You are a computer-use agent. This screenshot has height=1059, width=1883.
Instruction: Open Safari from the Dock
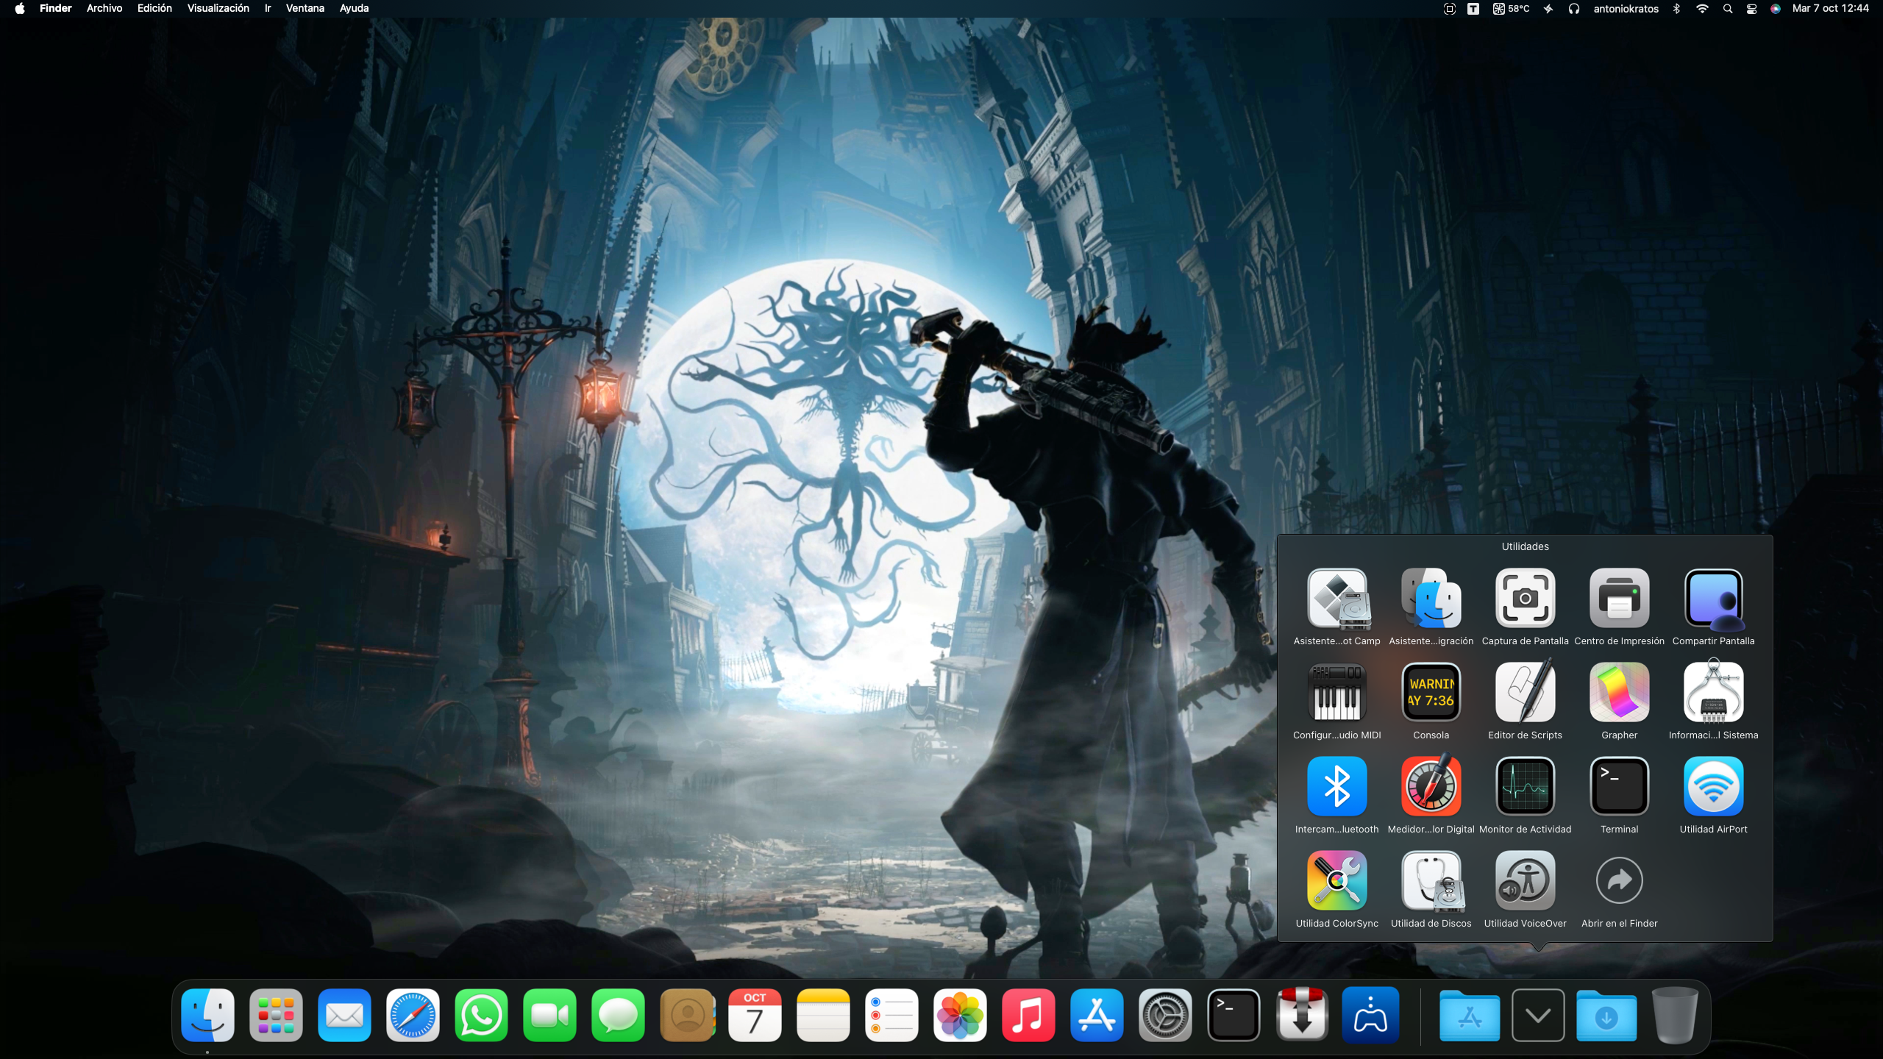pyautogui.click(x=413, y=1016)
